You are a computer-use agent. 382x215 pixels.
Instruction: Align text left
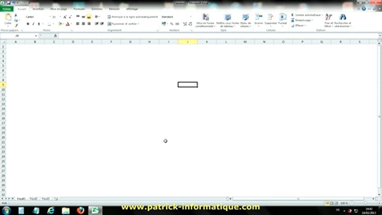78,24
